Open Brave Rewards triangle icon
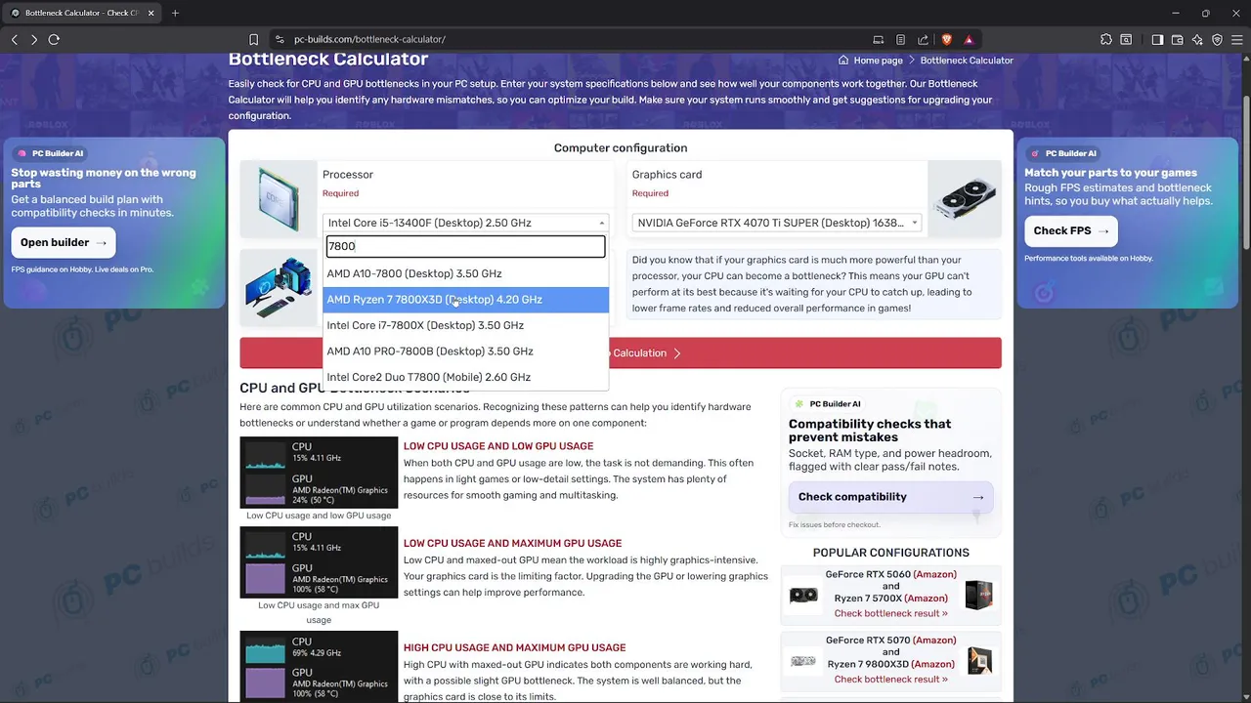1251x703 pixels. pos(969,39)
